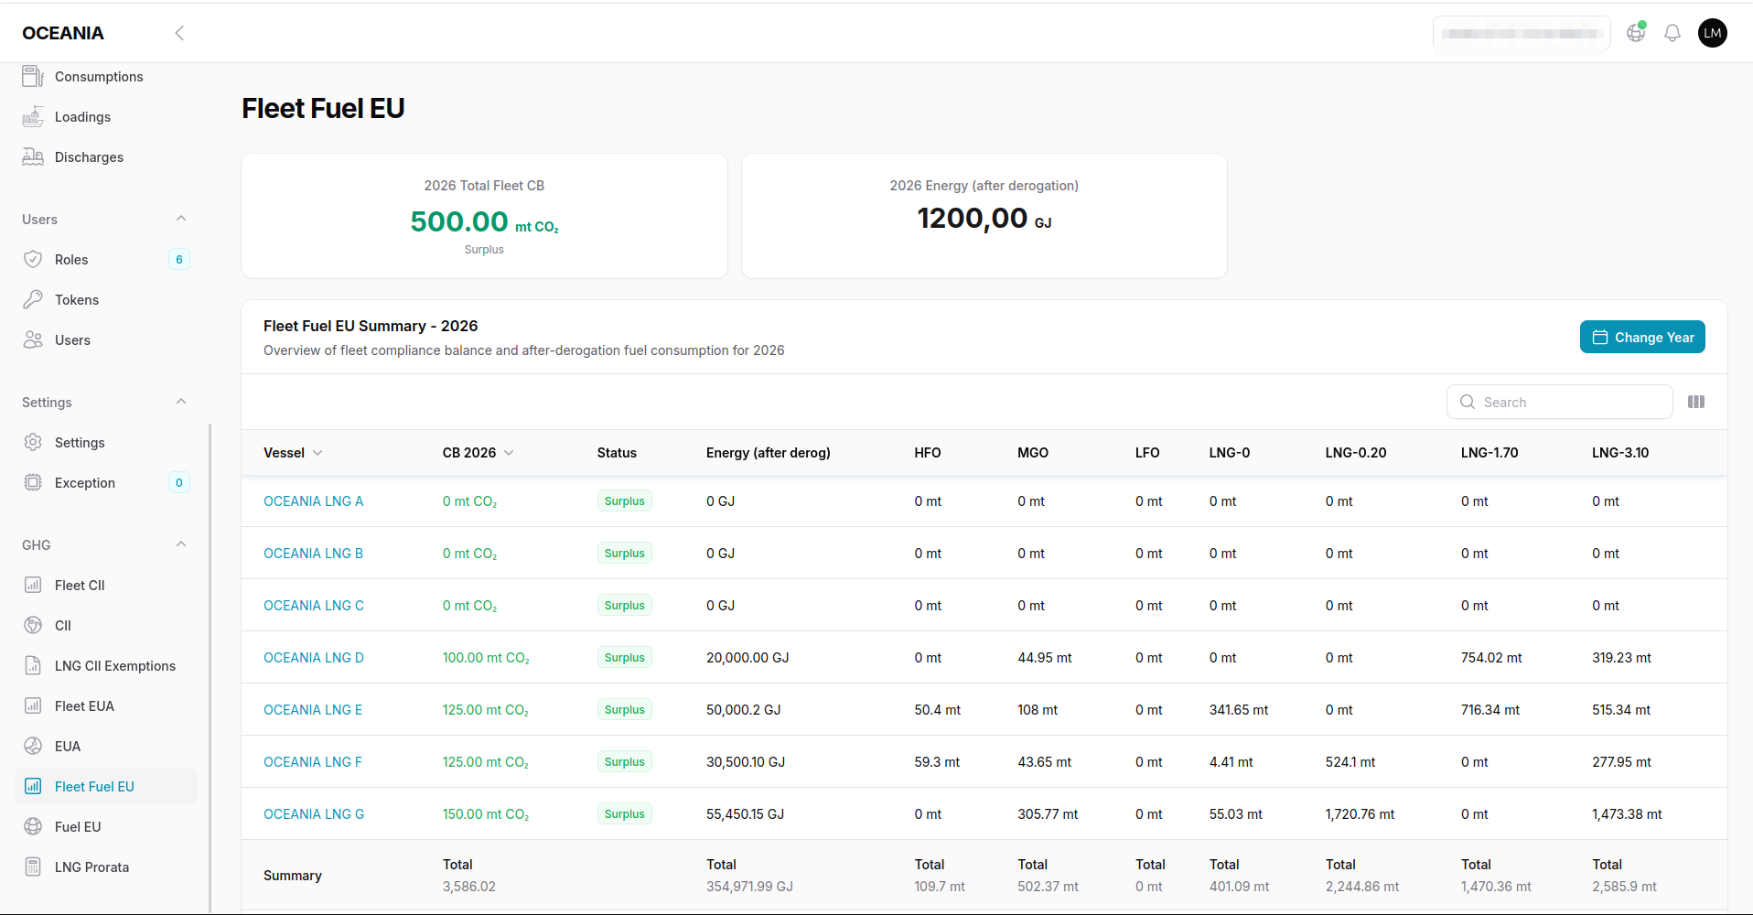Click the '55,450.15 GJ' energy cell
Screen dimensions: 1753x915
[745, 814]
